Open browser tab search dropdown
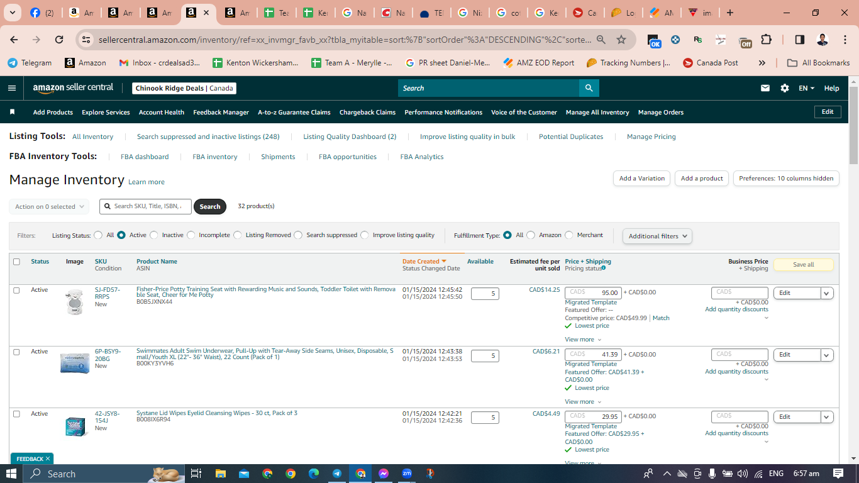This screenshot has width=859, height=483. tap(13, 13)
